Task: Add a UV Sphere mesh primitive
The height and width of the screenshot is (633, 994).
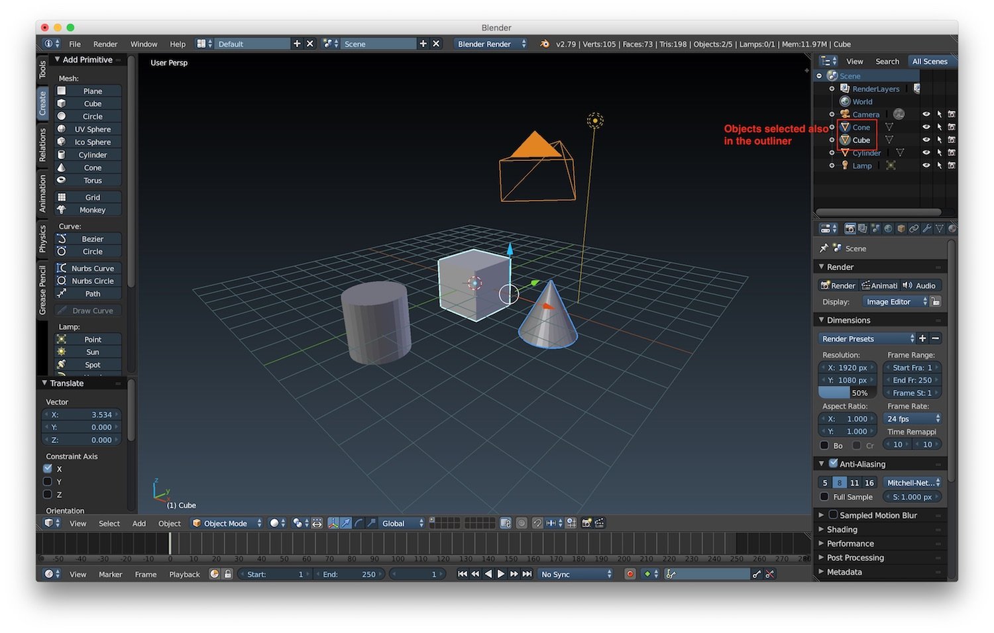Action: tap(88, 129)
